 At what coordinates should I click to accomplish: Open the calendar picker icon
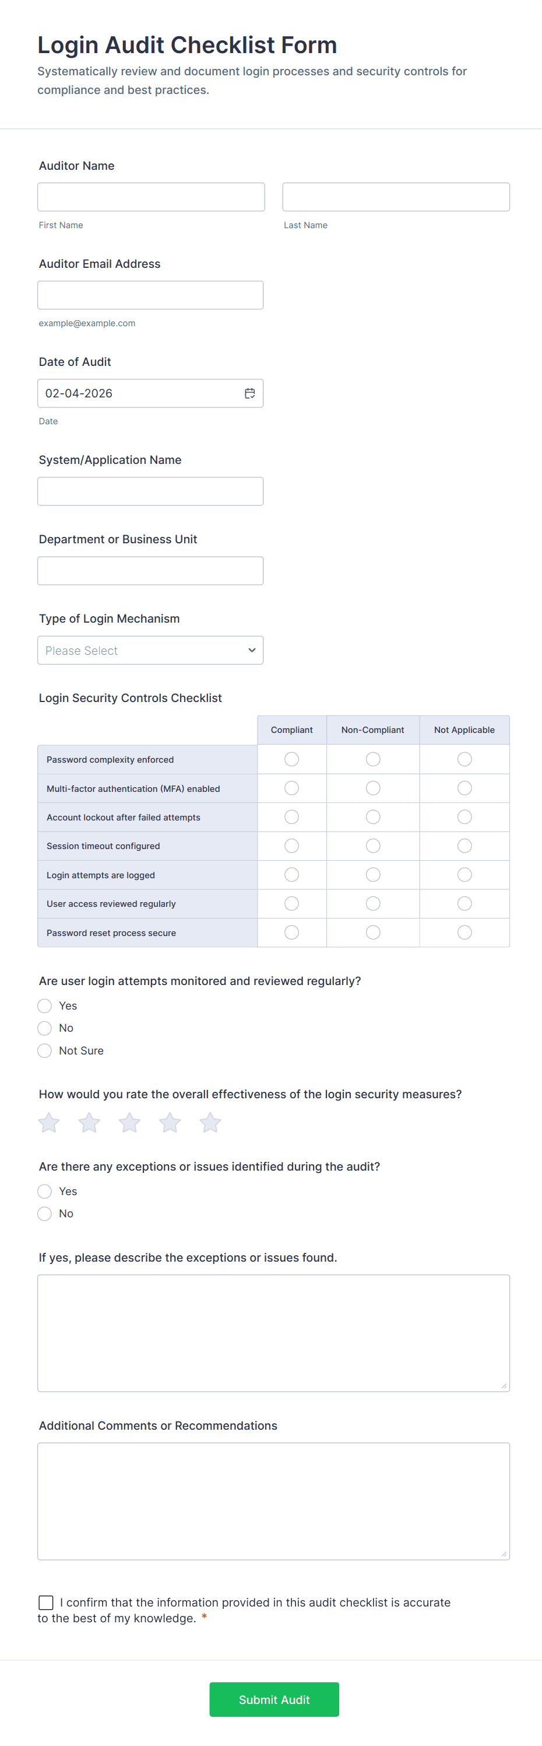(249, 393)
